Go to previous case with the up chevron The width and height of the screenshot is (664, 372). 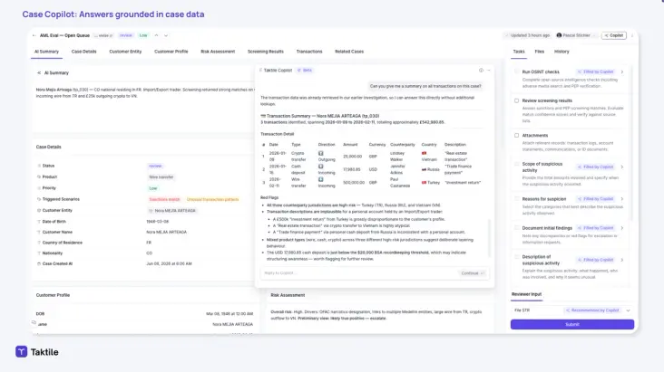[156, 35]
